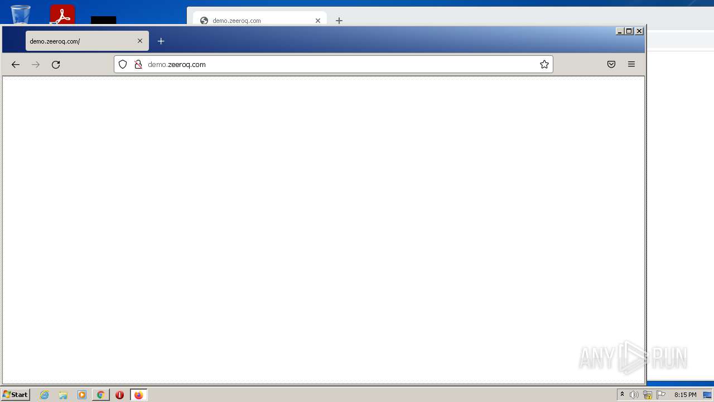Open the Firefox hamburger application menu
Viewport: 714px width, 402px height.
pos(631,64)
